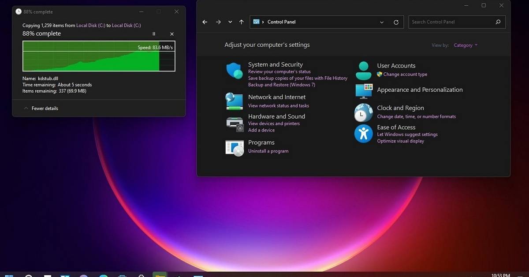Open the Programs category icon

[x=235, y=147]
